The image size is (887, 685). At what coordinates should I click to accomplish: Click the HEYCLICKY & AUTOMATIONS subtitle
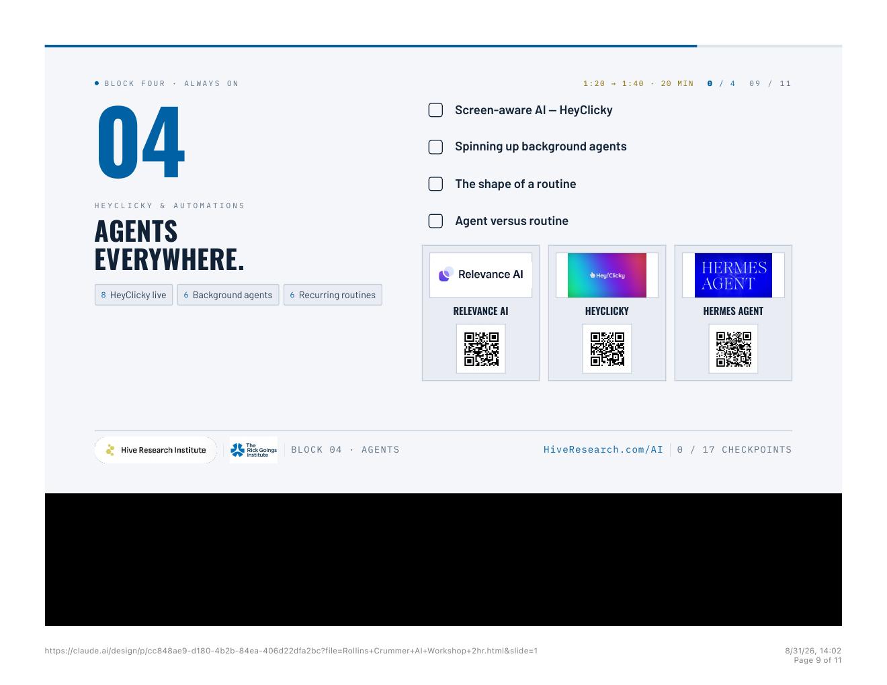(170, 205)
